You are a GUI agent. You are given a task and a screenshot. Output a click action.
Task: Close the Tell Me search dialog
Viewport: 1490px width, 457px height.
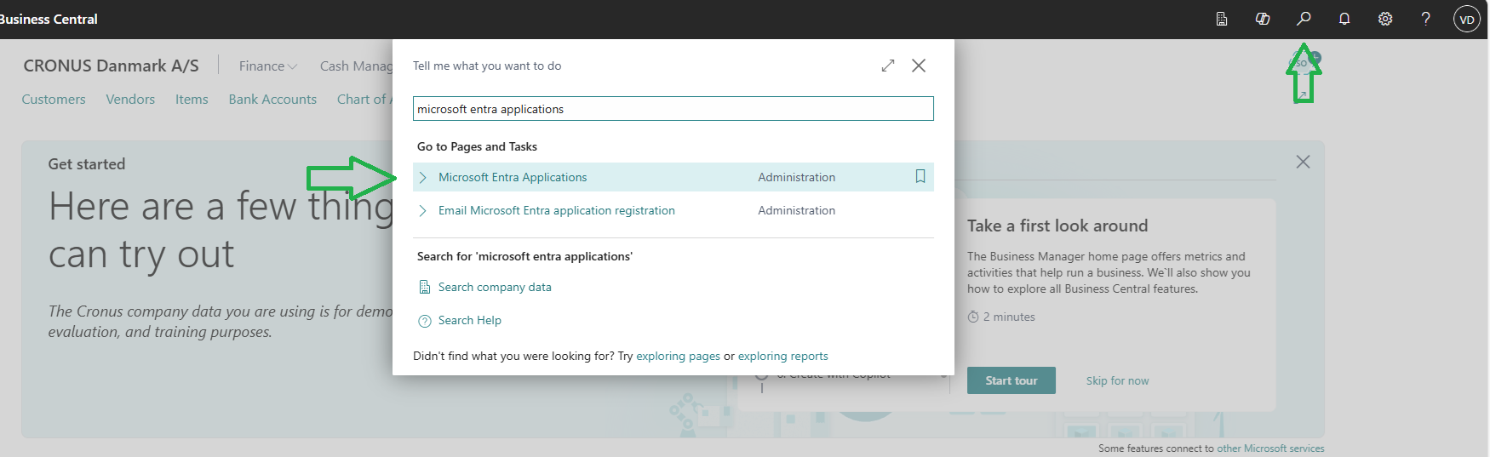(919, 66)
